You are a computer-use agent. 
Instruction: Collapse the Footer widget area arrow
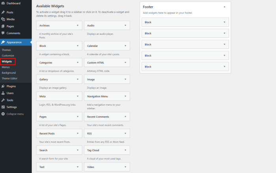(224, 7)
